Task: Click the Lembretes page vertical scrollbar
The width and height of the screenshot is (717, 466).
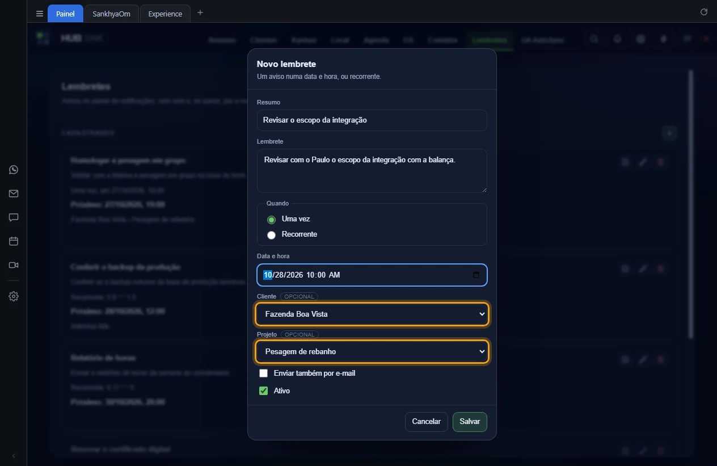Action: [690, 204]
